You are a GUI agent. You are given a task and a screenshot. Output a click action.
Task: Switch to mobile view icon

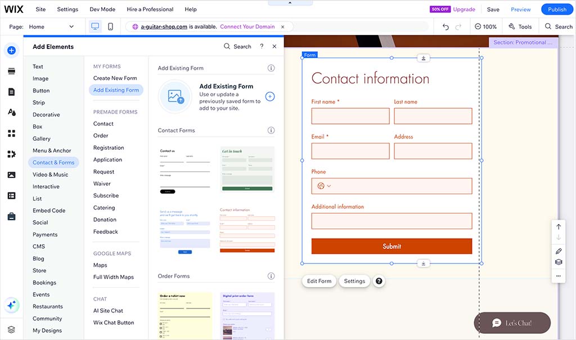110,26
